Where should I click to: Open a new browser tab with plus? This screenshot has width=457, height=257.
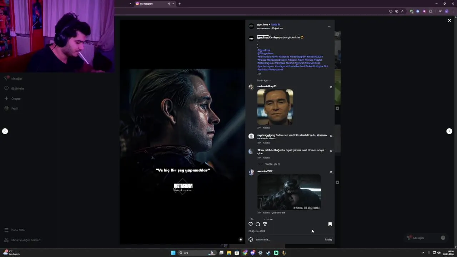(180, 4)
